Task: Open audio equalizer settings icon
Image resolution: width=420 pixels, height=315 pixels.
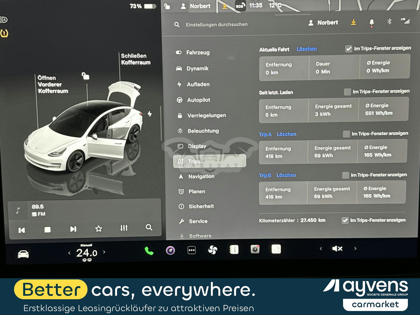Action: tap(124, 228)
